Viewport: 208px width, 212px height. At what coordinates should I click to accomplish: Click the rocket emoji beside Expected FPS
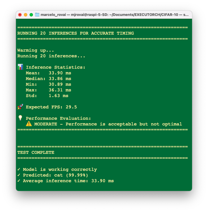(20, 107)
